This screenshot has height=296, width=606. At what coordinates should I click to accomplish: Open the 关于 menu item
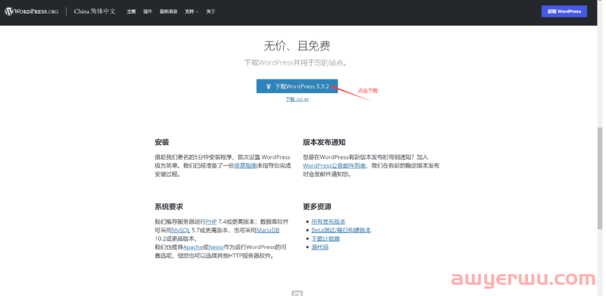[210, 12]
